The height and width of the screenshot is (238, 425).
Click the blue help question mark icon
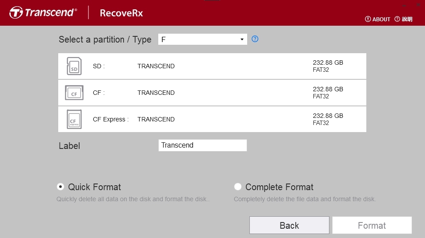click(x=255, y=39)
